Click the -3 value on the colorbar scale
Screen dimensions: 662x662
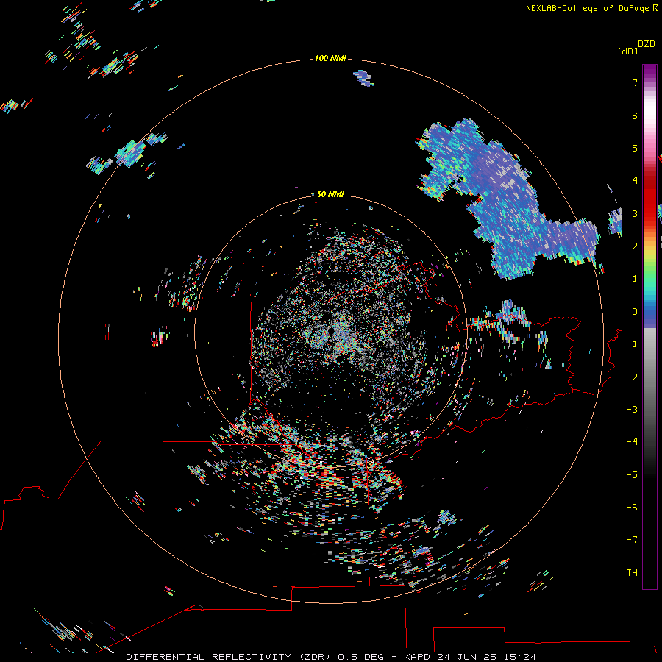click(632, 410)
